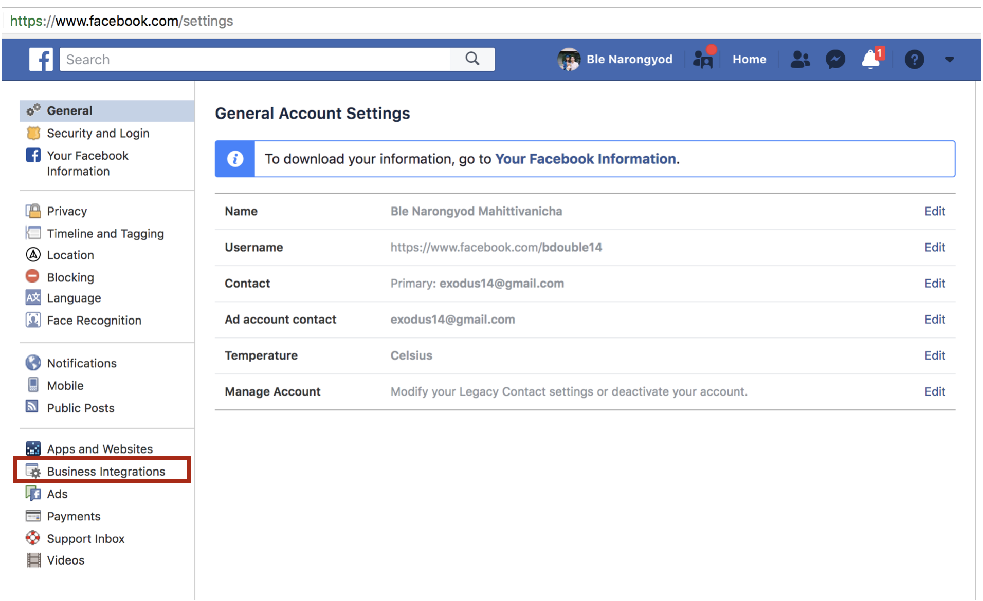Click the browser address bar URL
The image size is (983, 601).
click(121, 21)
